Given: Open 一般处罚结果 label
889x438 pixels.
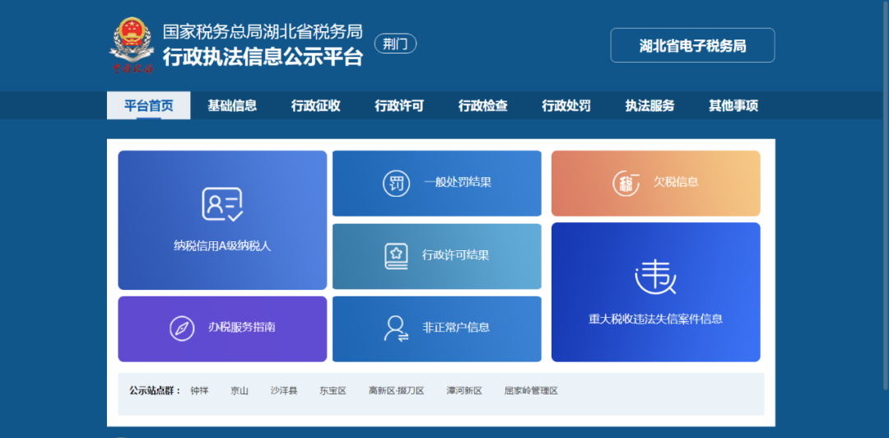Looking at the screenshot, I should 458,183.
